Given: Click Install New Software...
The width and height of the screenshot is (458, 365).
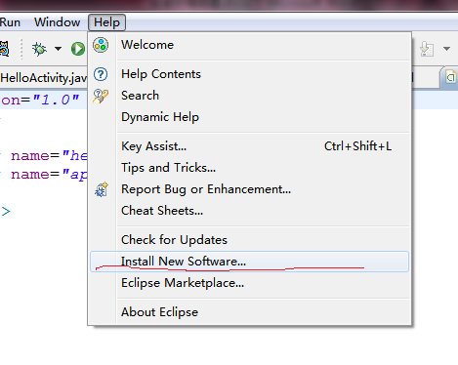Looking at the screenshot, I should click(x=249, y=262).
